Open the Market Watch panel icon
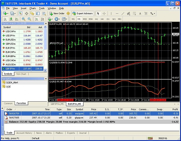 point(21,14)
